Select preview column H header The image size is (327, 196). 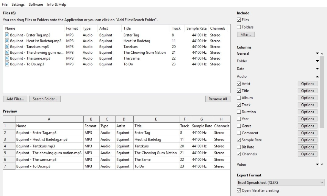[x=221, y=119]
